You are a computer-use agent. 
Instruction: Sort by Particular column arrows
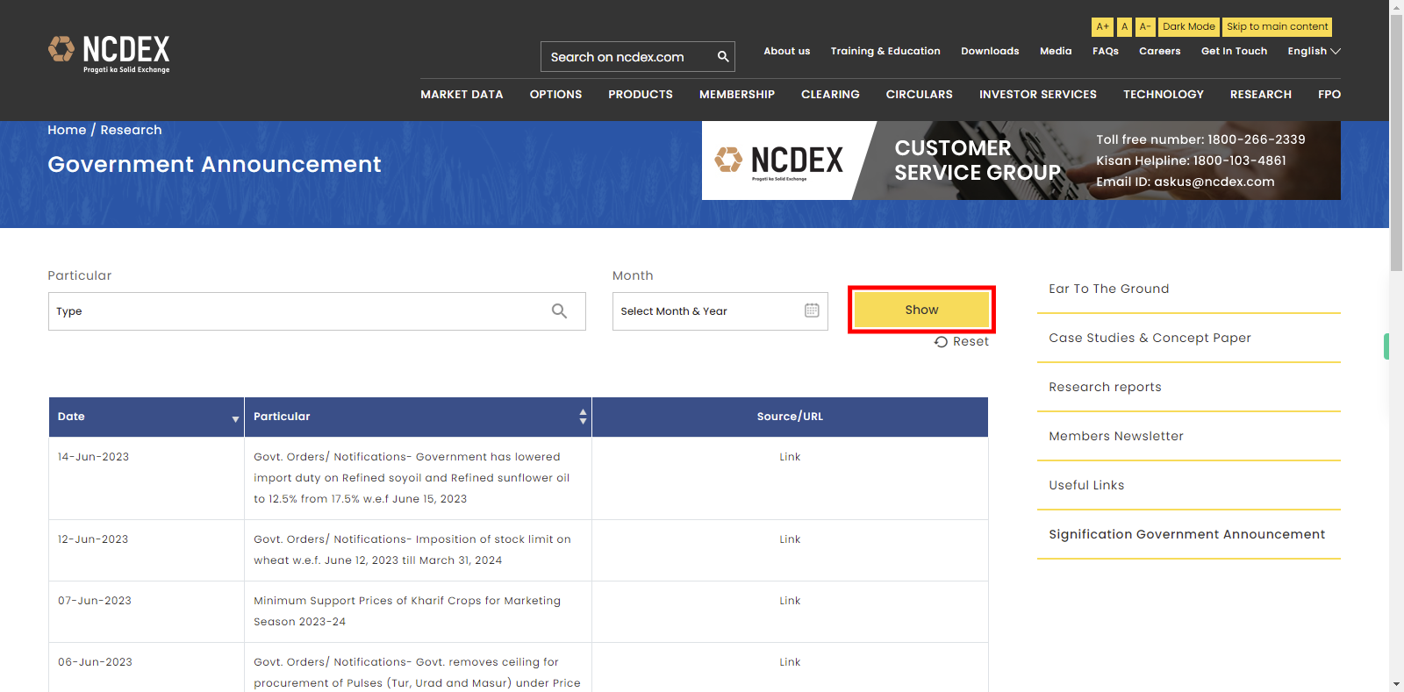click(x=583, y=417)
